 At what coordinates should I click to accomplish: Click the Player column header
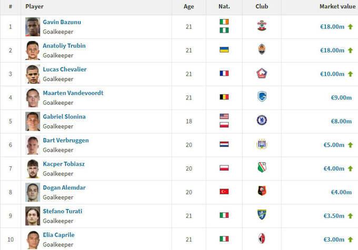click(x=34, y=7)
